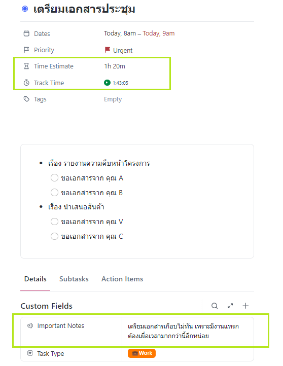Image resolution: width=283 pixels, height=366 pixels.
Task: Expand Custom Fields with the arrows icon
Action: point(230,306)
